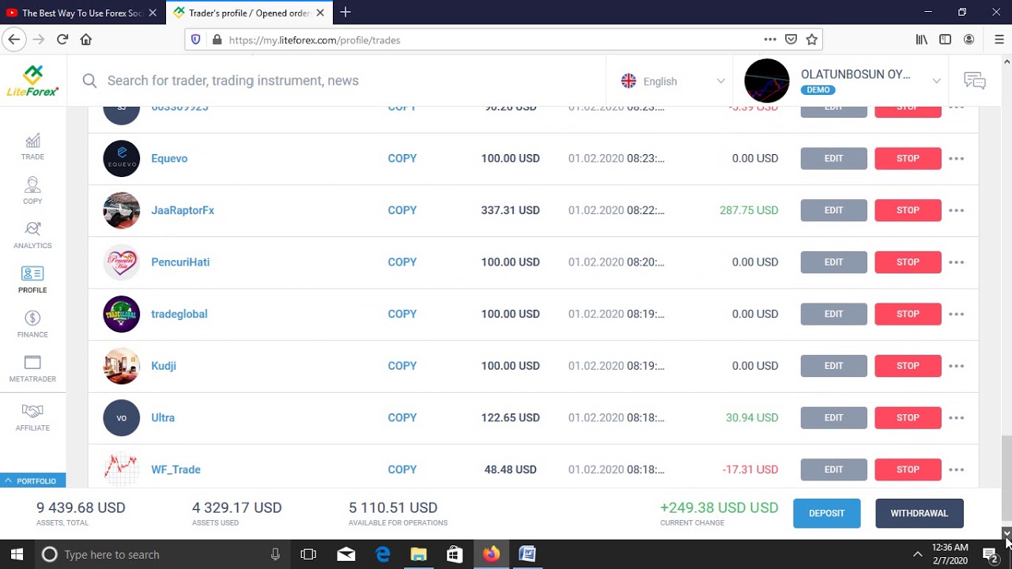
Task: Open PencuriHati trader link
Action: click(180, 262)
